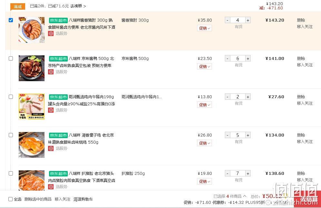This screenshot has width=321, height=208.
Task: Click bottom bar 移入关注 next to 清理购物车
Action: [x=63, y=199]
